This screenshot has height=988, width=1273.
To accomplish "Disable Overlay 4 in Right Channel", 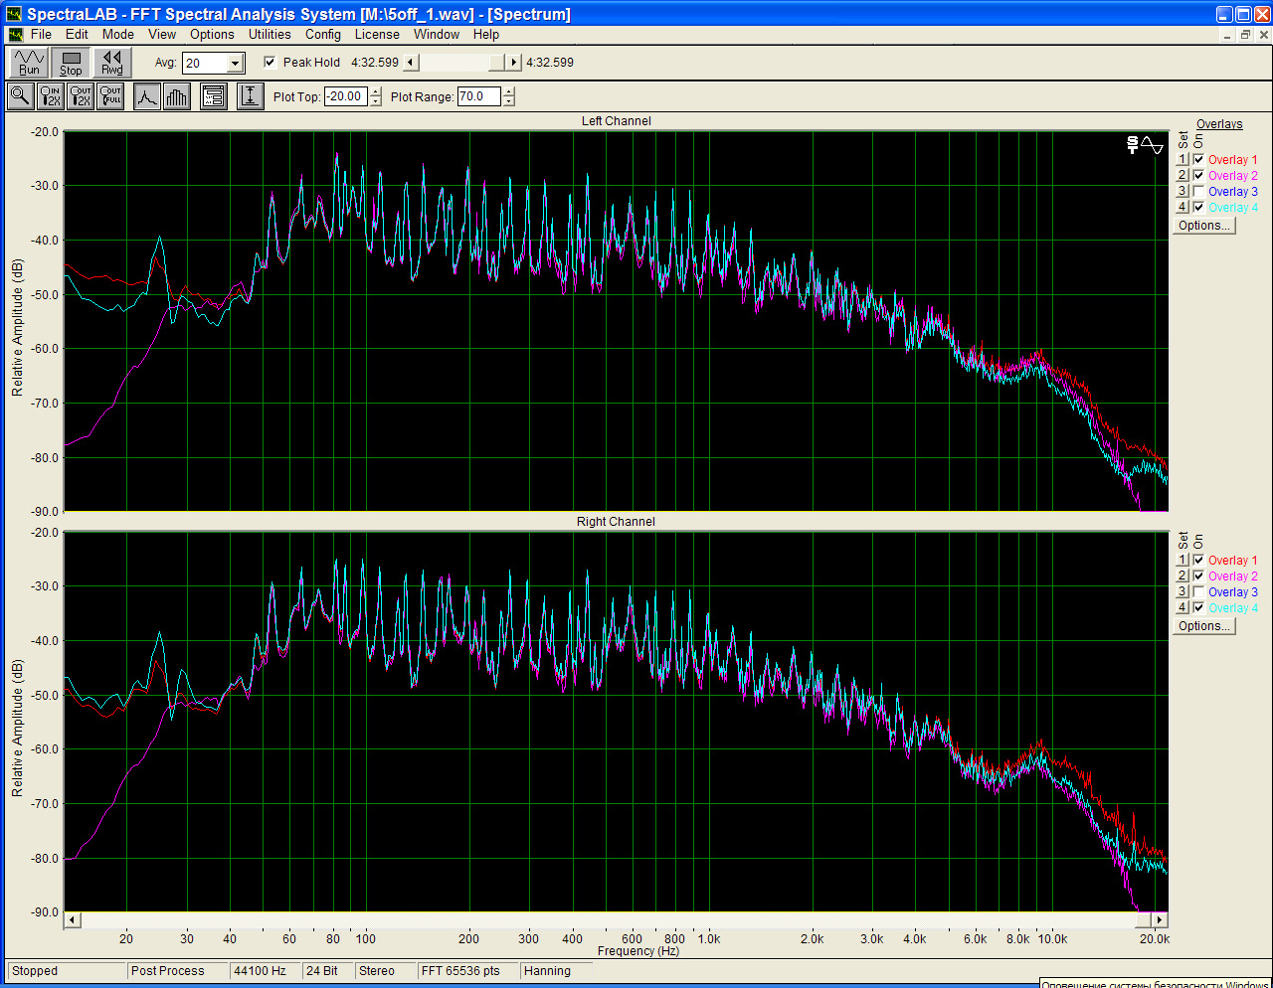I will (1198, 607).
